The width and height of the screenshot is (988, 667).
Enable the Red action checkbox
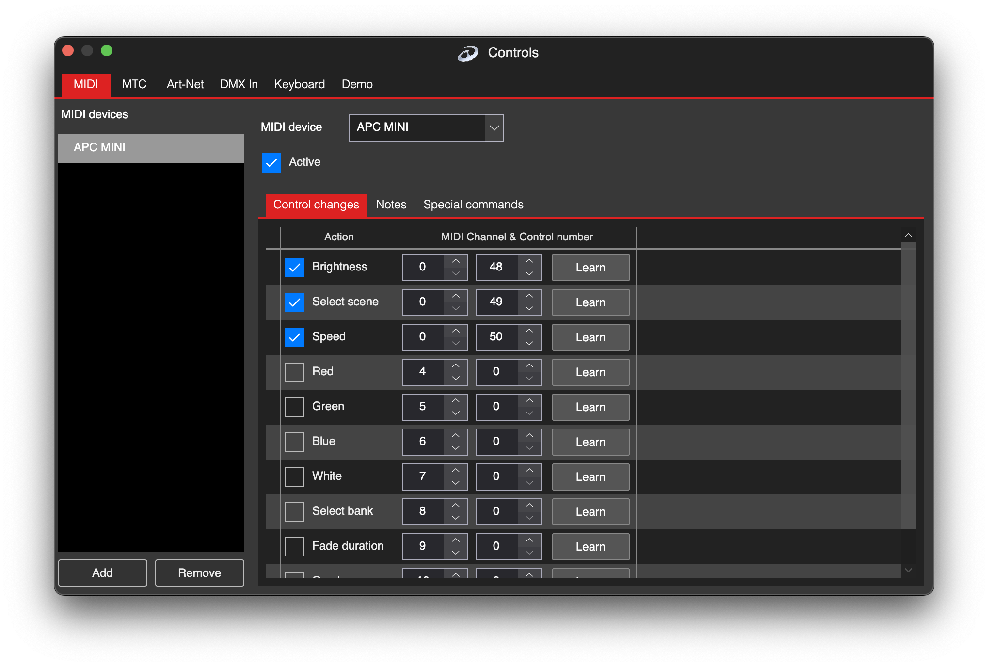click(x=295, y=372)
